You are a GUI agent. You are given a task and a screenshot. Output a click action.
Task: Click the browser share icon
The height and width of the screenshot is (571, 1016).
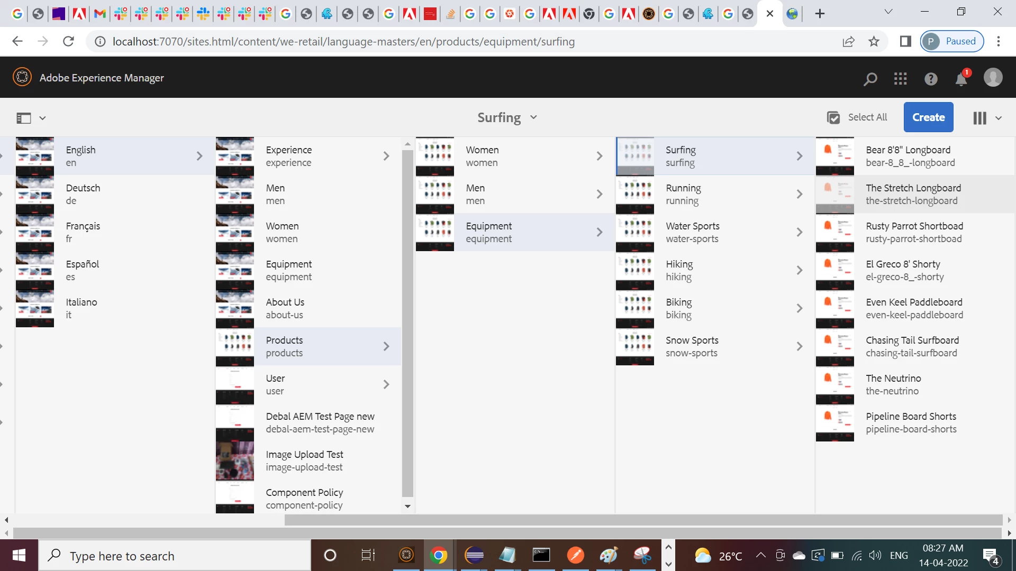[x=848, y=41]
